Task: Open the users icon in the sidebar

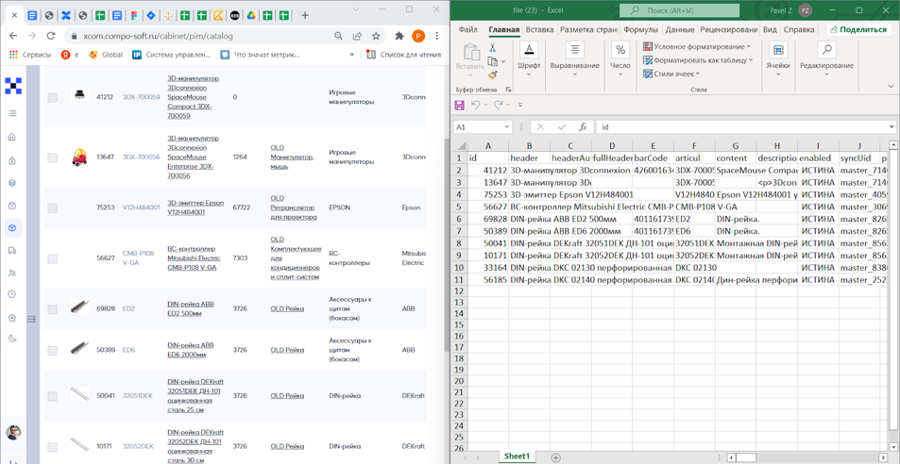Action: pos(12,273)
